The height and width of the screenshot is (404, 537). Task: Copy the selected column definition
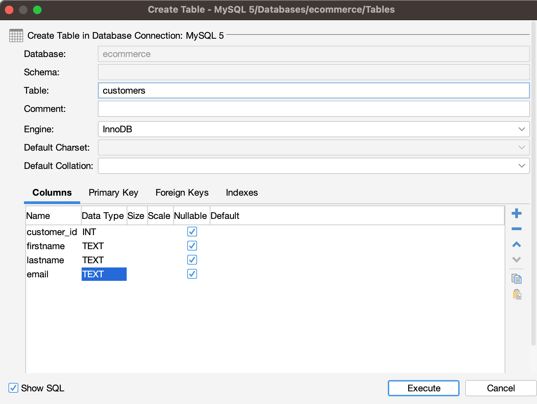pos(517,278)
